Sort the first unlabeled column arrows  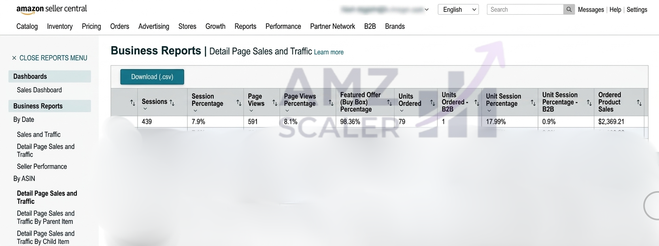(132, 102)
